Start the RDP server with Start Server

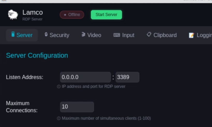point(106,15)
